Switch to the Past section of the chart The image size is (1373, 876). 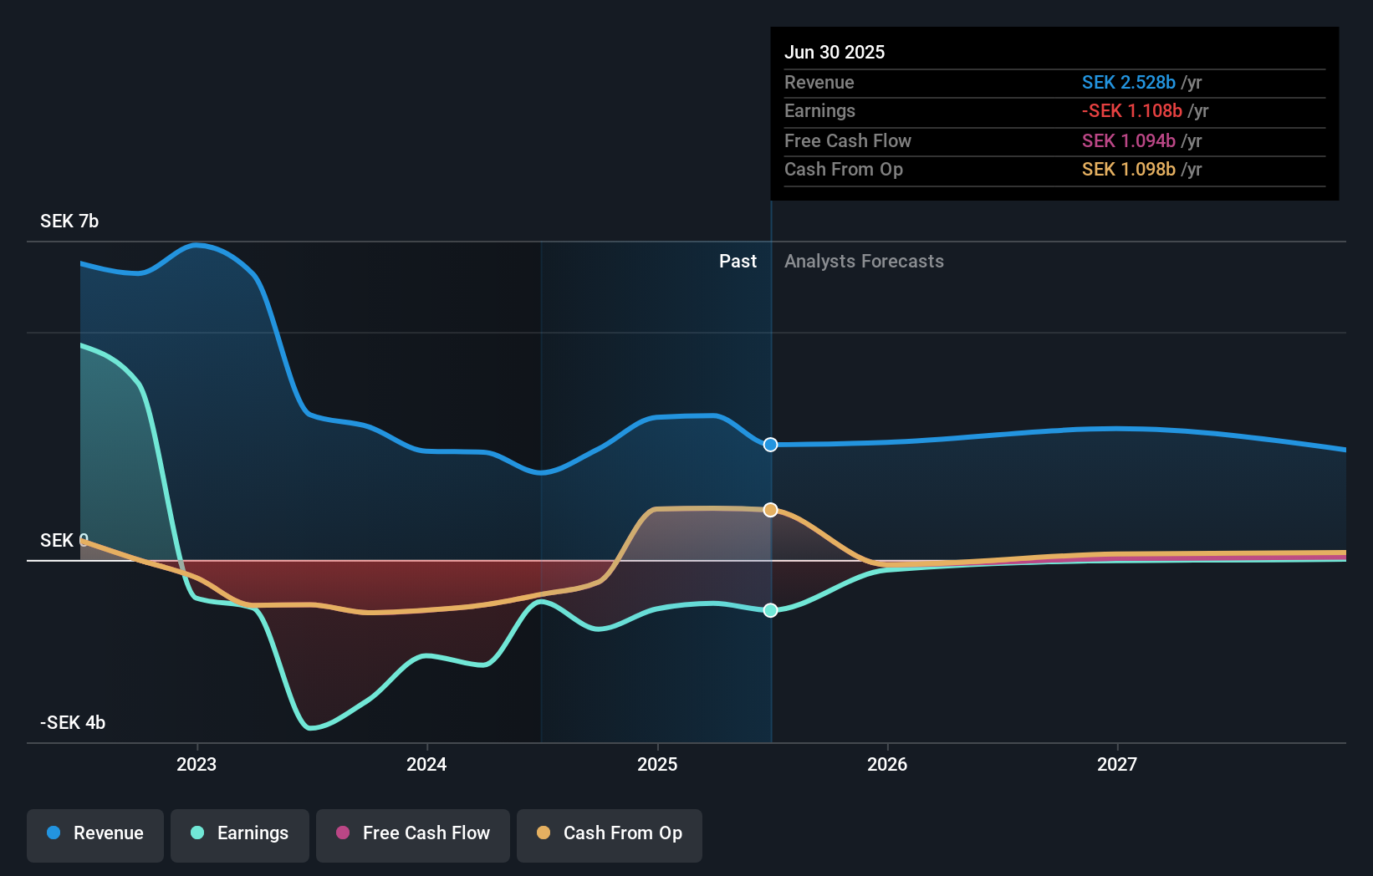pos(738,261)
